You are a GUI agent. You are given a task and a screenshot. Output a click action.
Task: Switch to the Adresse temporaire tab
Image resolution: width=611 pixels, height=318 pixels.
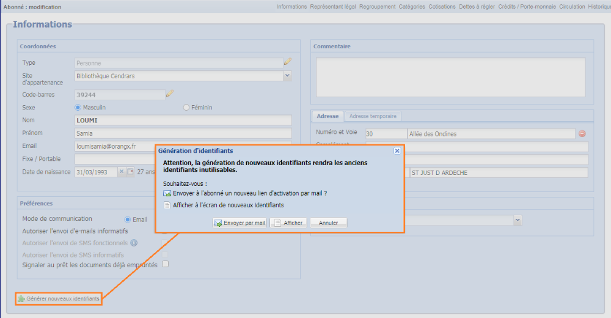click(x=373, y=116)
